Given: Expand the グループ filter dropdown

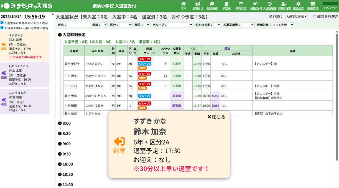Looking at the screenshot, I should pyautogui.click(x=180, y=25).
